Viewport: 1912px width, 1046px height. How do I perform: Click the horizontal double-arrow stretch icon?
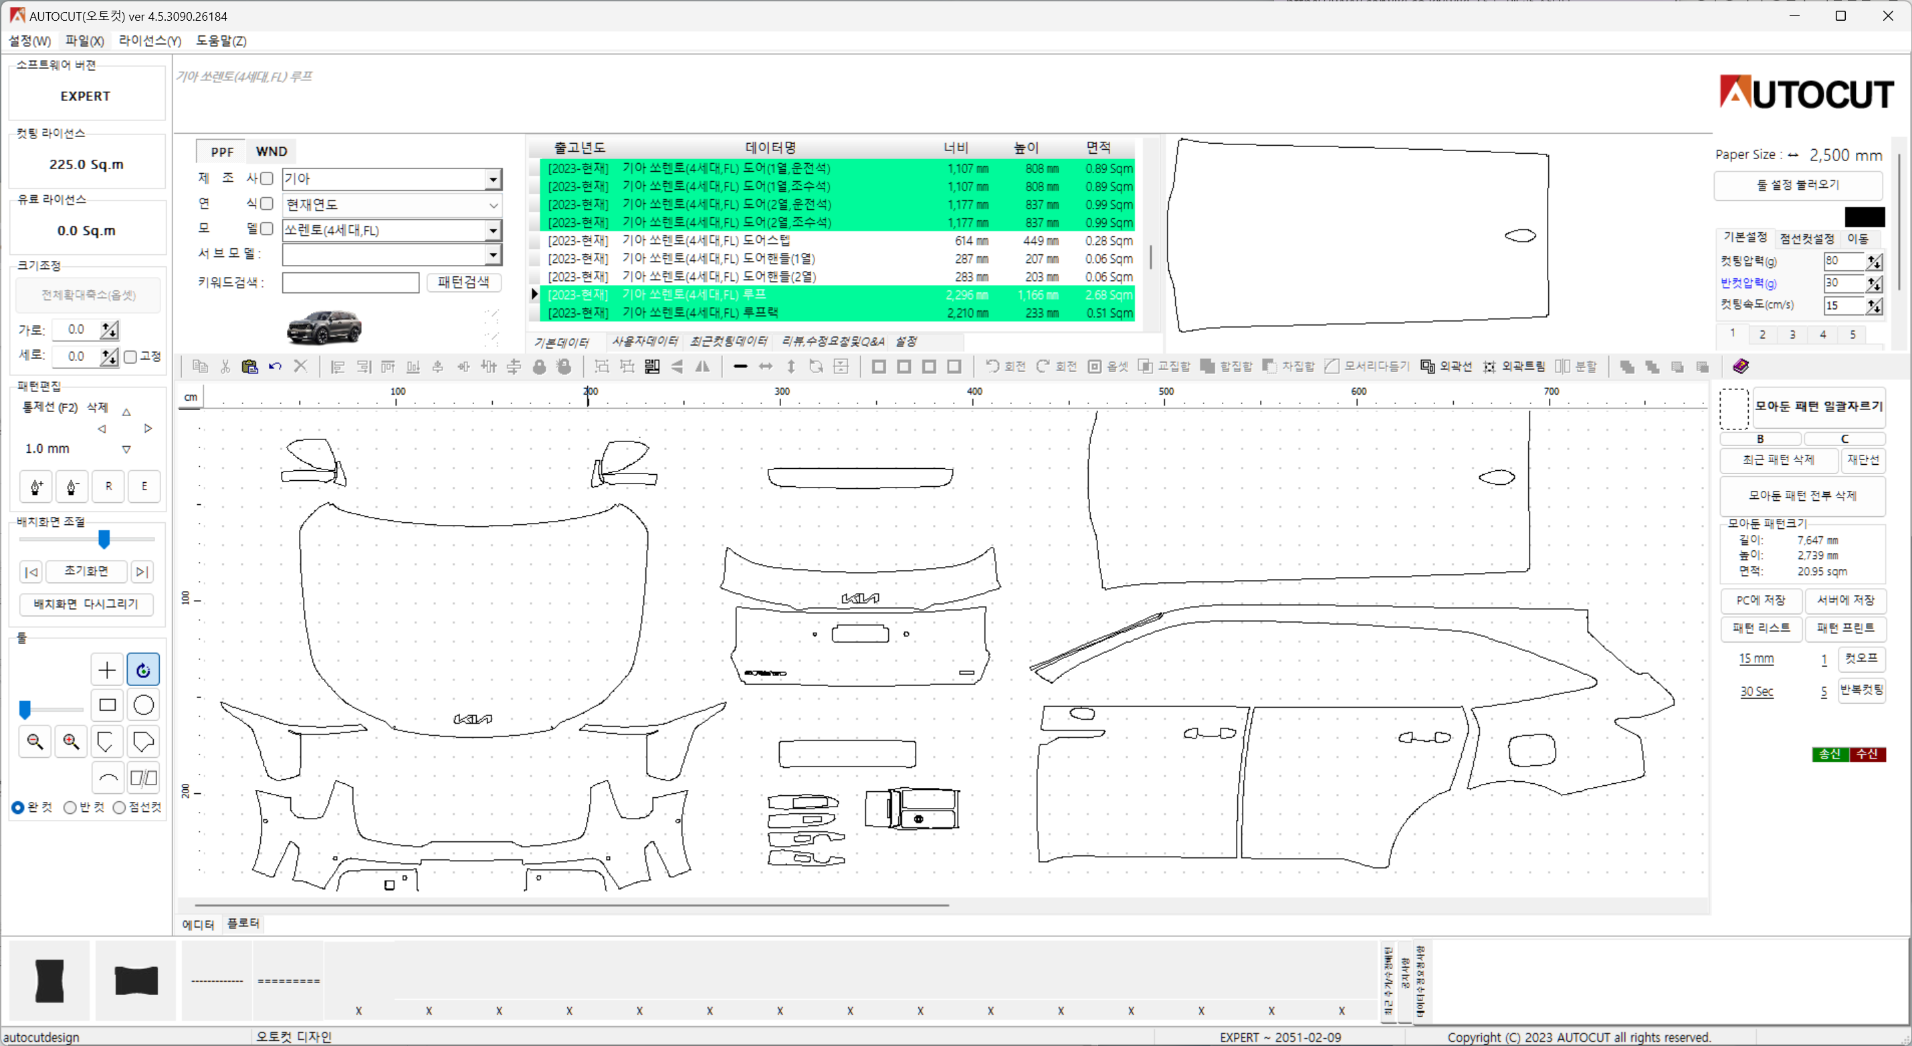pyautogui.click(x=765, y=366)
